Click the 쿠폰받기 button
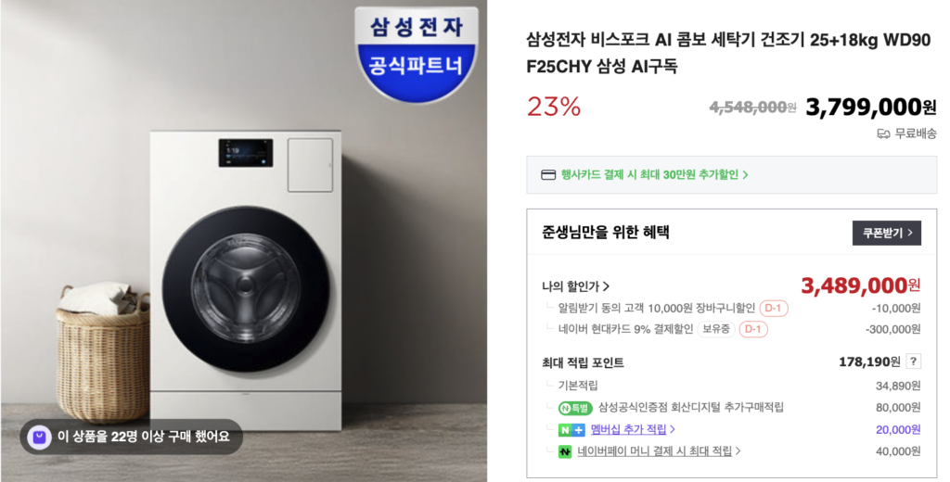The height and width of the screenshot is (482, 950). pos(886,234)
